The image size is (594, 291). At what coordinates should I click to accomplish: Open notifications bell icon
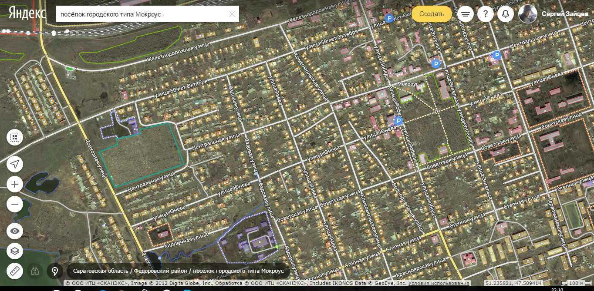click(506, 14)
